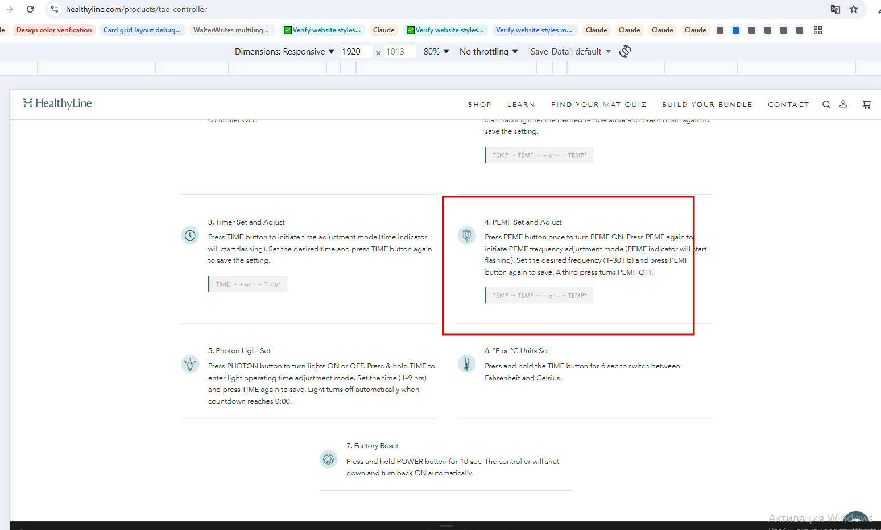881x530 pixels.
Task: Click the thermometer icon beside °F or °C Units Set
Action: tap(466, 364)
